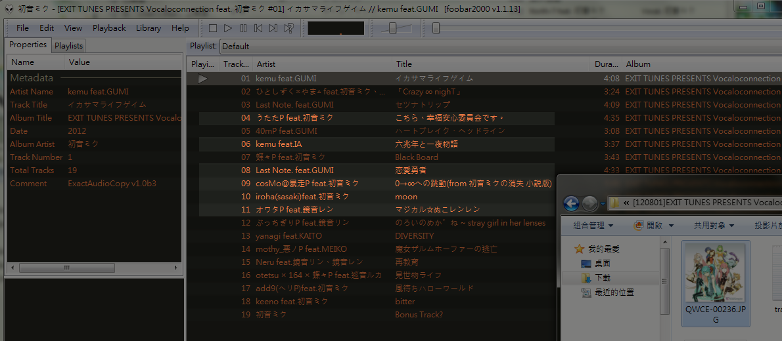782x341 pixels.
Task: Select track 06 六兆年と一夜物語
Action: (x=484, y=144)
